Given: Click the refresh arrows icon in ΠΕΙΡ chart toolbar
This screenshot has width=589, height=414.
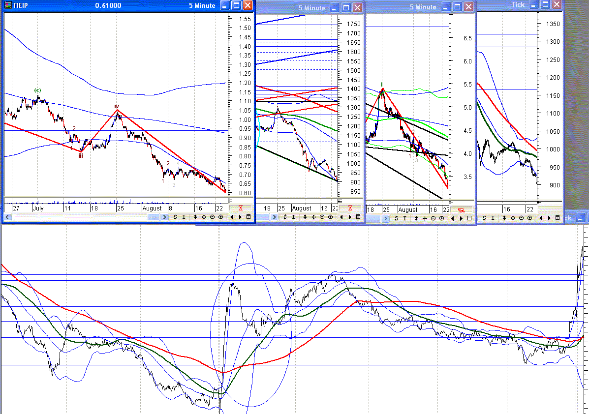Looking at the screenshot, I should coord(175,217).
